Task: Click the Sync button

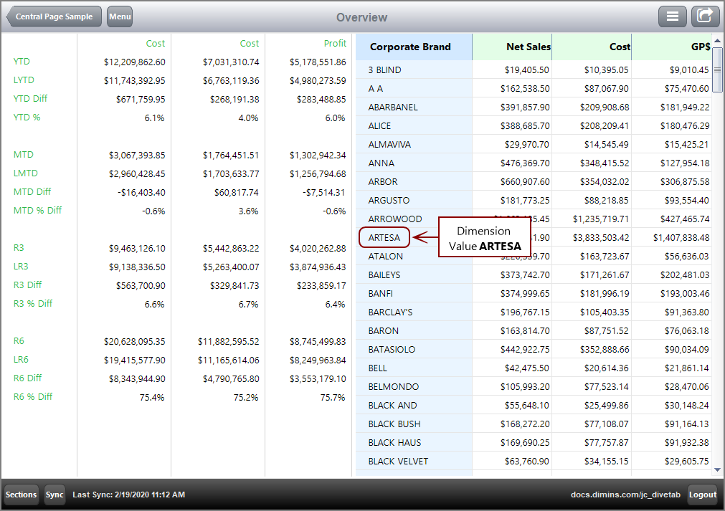Action: click(54, 495)
